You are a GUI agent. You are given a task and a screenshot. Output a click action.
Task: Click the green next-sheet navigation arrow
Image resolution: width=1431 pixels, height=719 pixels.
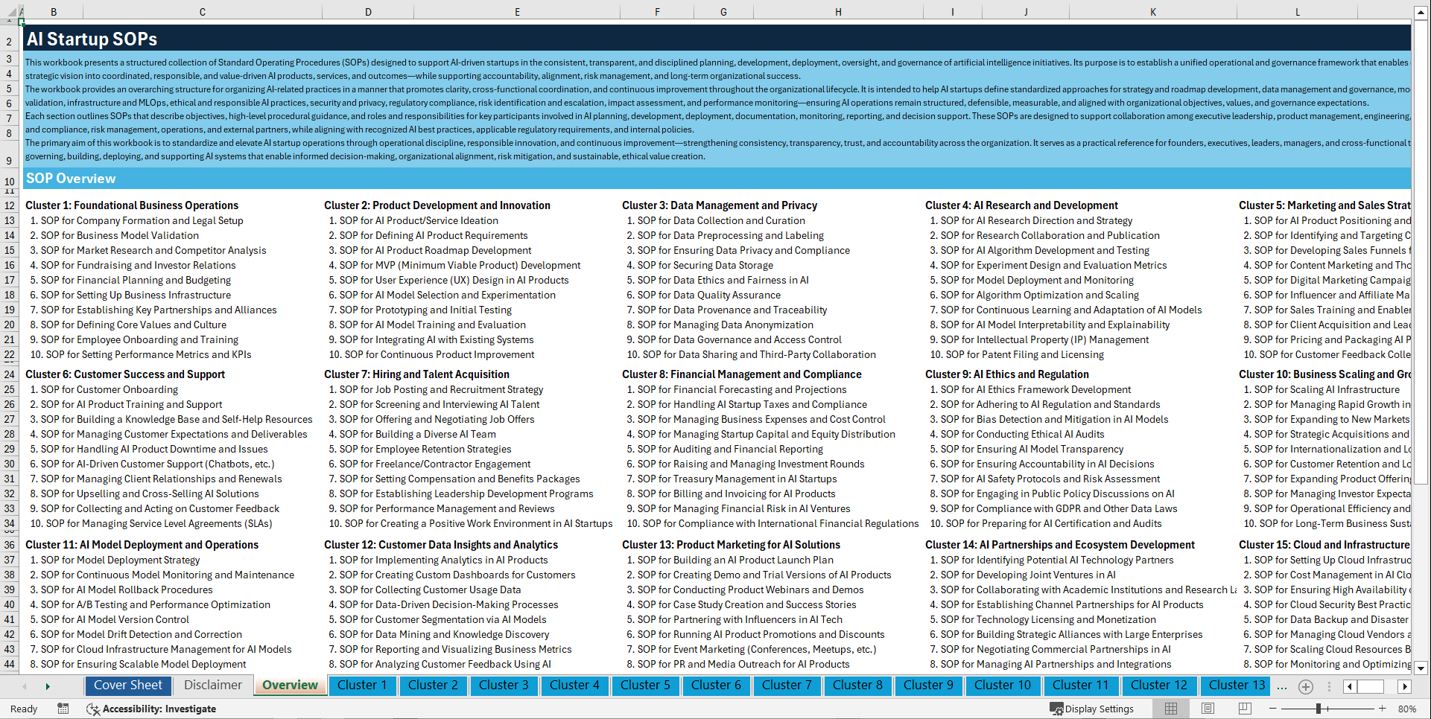click(x=47, y=686)
